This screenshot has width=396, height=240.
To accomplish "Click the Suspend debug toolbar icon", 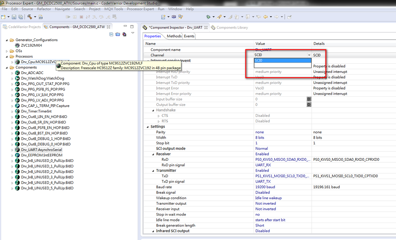I will [75, 17].
